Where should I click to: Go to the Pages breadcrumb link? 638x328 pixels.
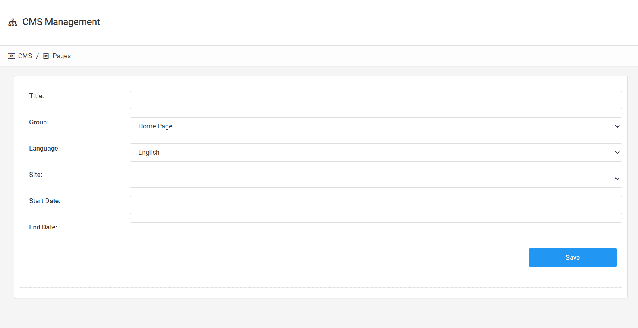(61, 56)
